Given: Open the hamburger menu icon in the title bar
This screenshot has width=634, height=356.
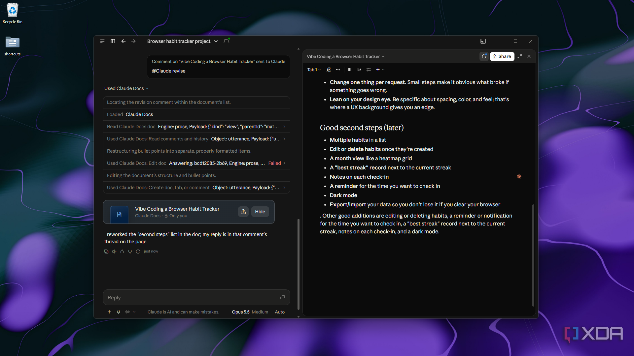Looking at the screenshot, I should point(102,41).
